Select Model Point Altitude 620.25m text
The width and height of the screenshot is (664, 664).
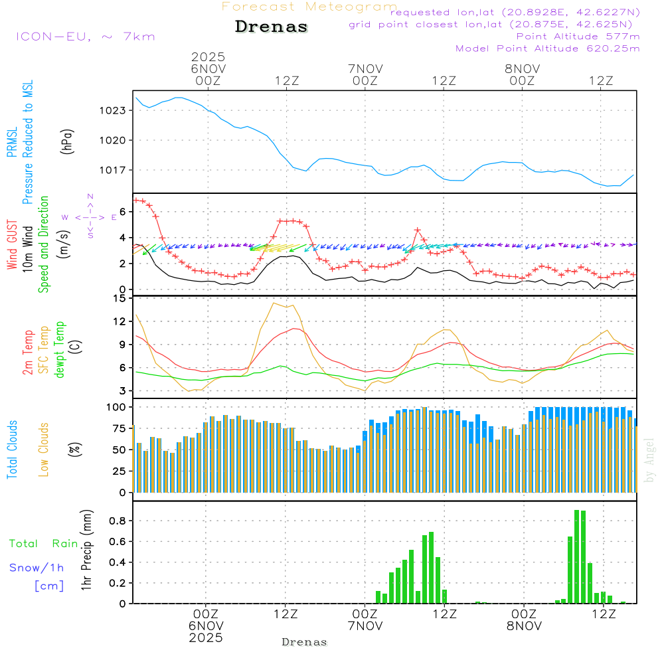(x=548, y=48)
